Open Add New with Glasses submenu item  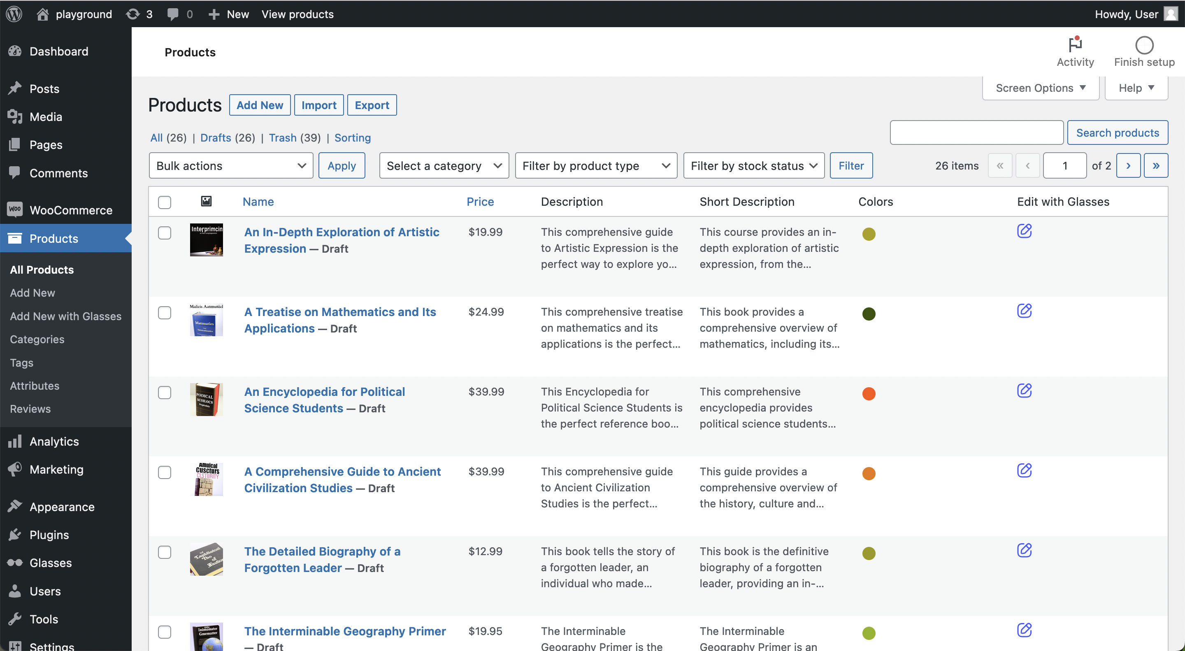pyautogui.click(x=66, y=316)
